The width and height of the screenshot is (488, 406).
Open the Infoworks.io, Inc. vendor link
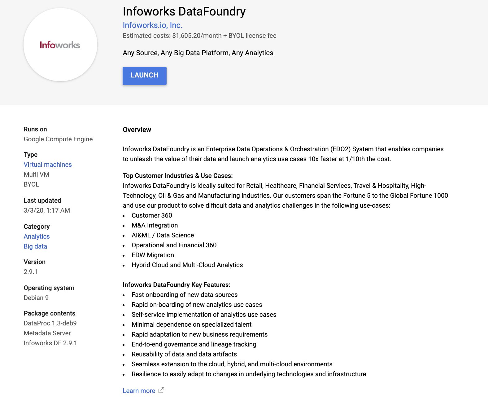[x=152, y=25]
